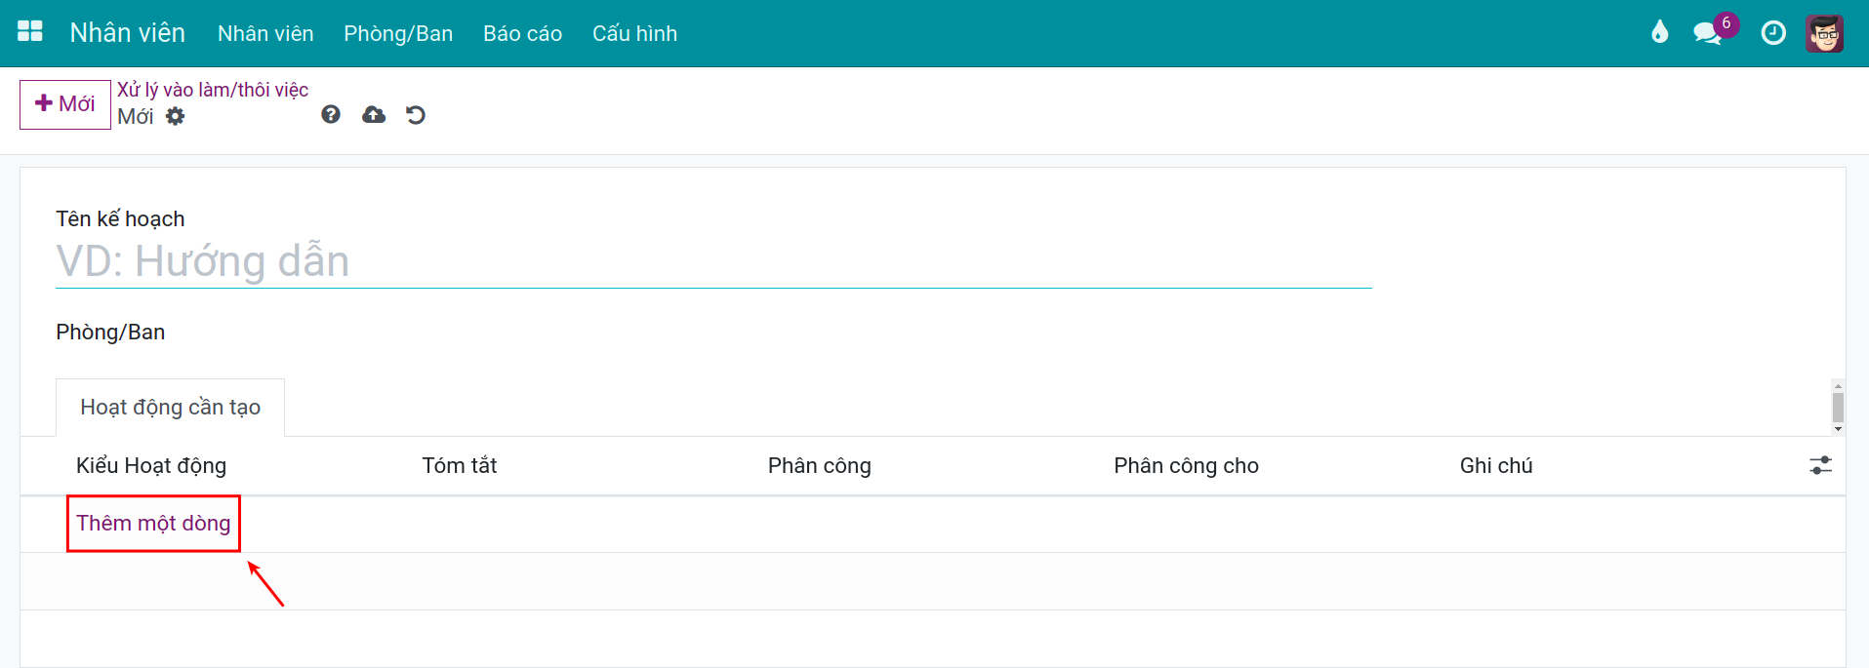Open the user avatar menu
The image size is (1869, 668).
1823,33
